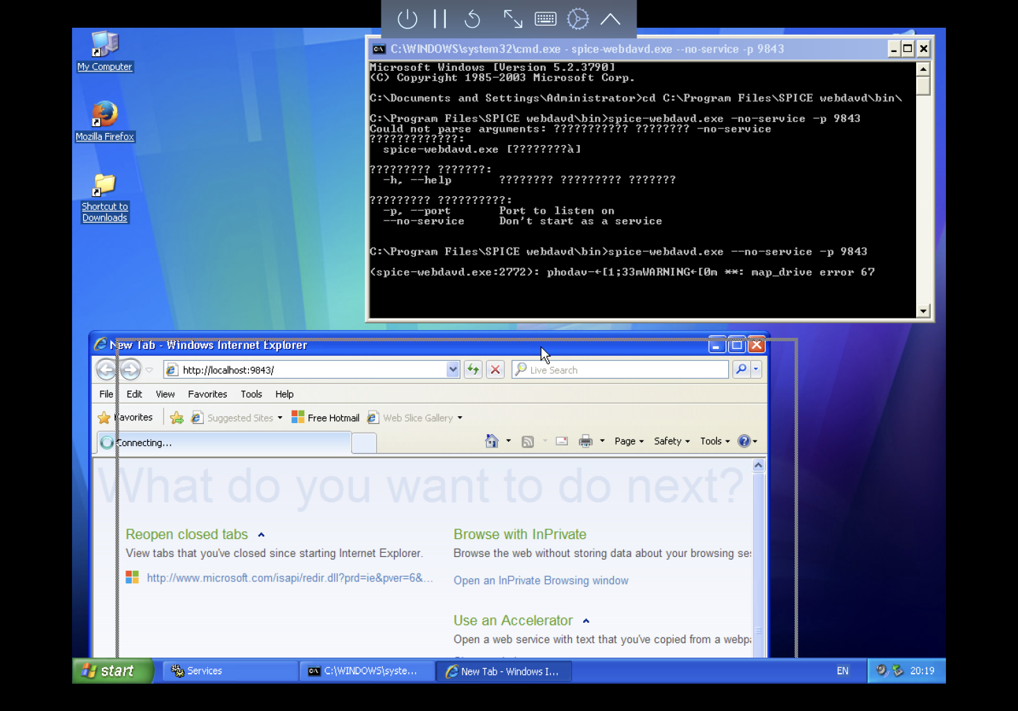Open an InPrivate Browsing window link
The height and width of the screenshot is (711, 1018).
click(x=541, y=581)
